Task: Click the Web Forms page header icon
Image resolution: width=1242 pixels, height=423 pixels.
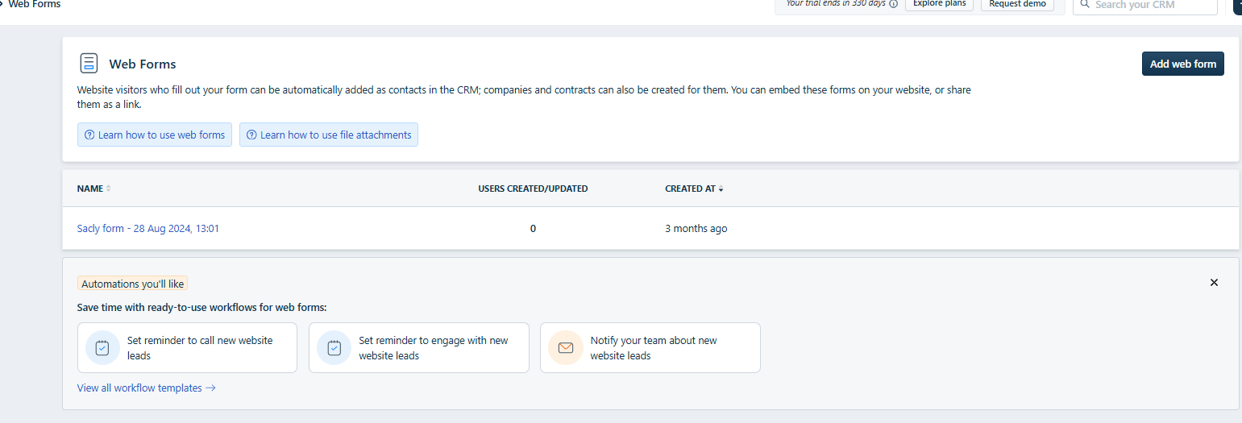Action: 89,64
